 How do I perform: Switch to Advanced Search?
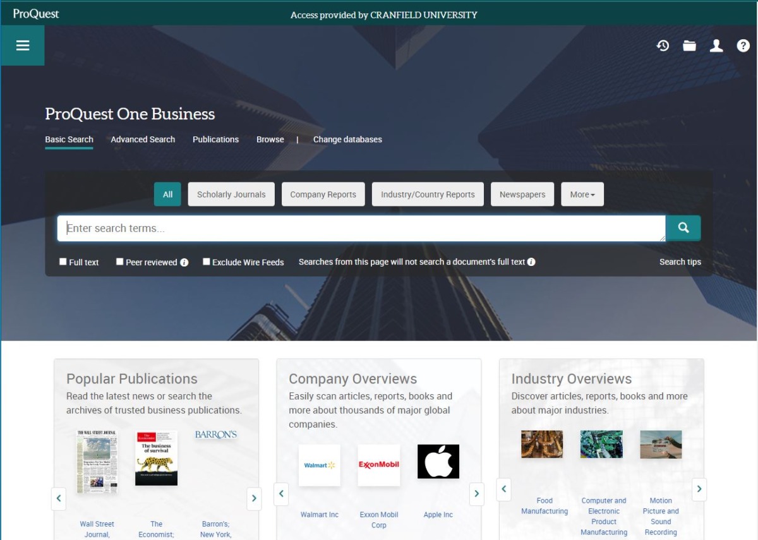click(x=142, y=139)
